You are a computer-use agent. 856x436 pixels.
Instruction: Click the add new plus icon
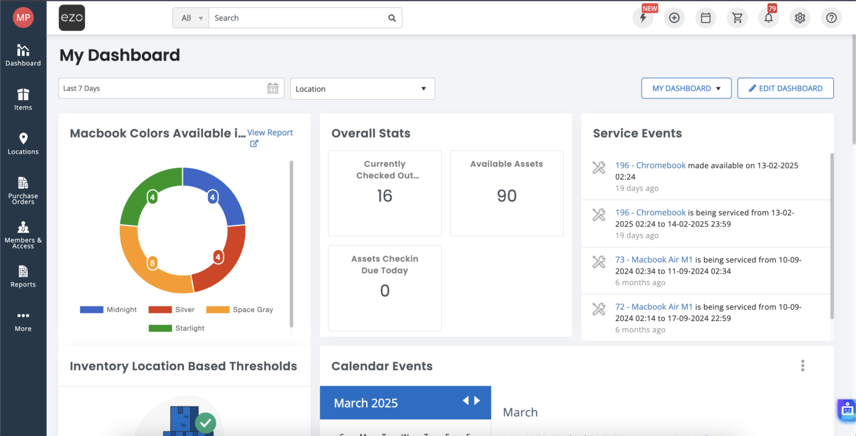click(674, 18)
